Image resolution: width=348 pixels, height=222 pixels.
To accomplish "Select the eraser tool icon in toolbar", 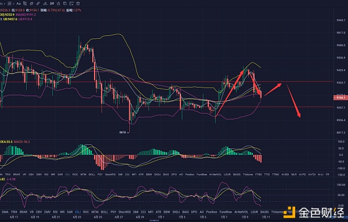I will click(31, 3).
